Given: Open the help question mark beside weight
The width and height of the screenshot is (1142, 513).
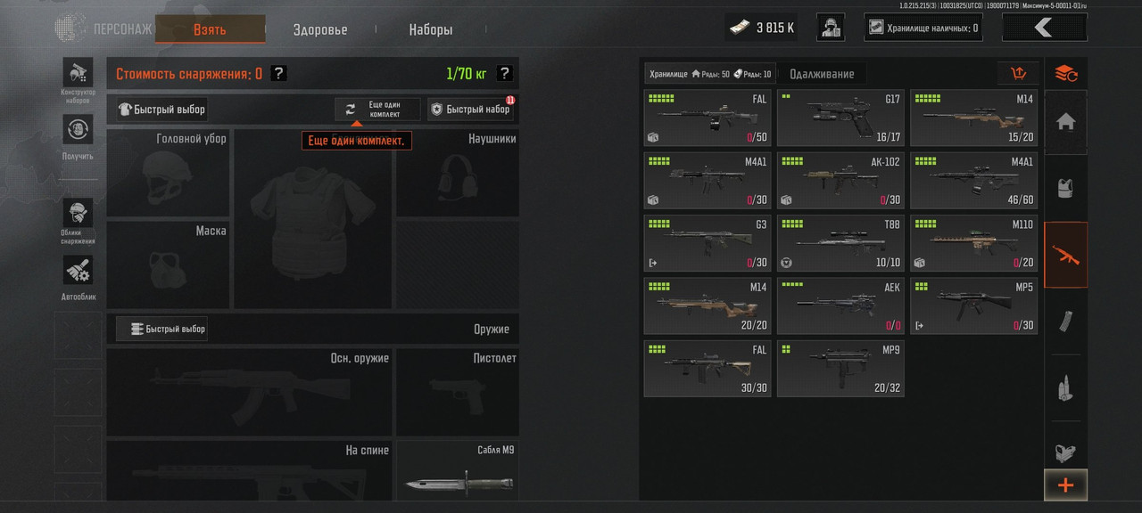Looking at the screenshot, I should click(504, 73).
